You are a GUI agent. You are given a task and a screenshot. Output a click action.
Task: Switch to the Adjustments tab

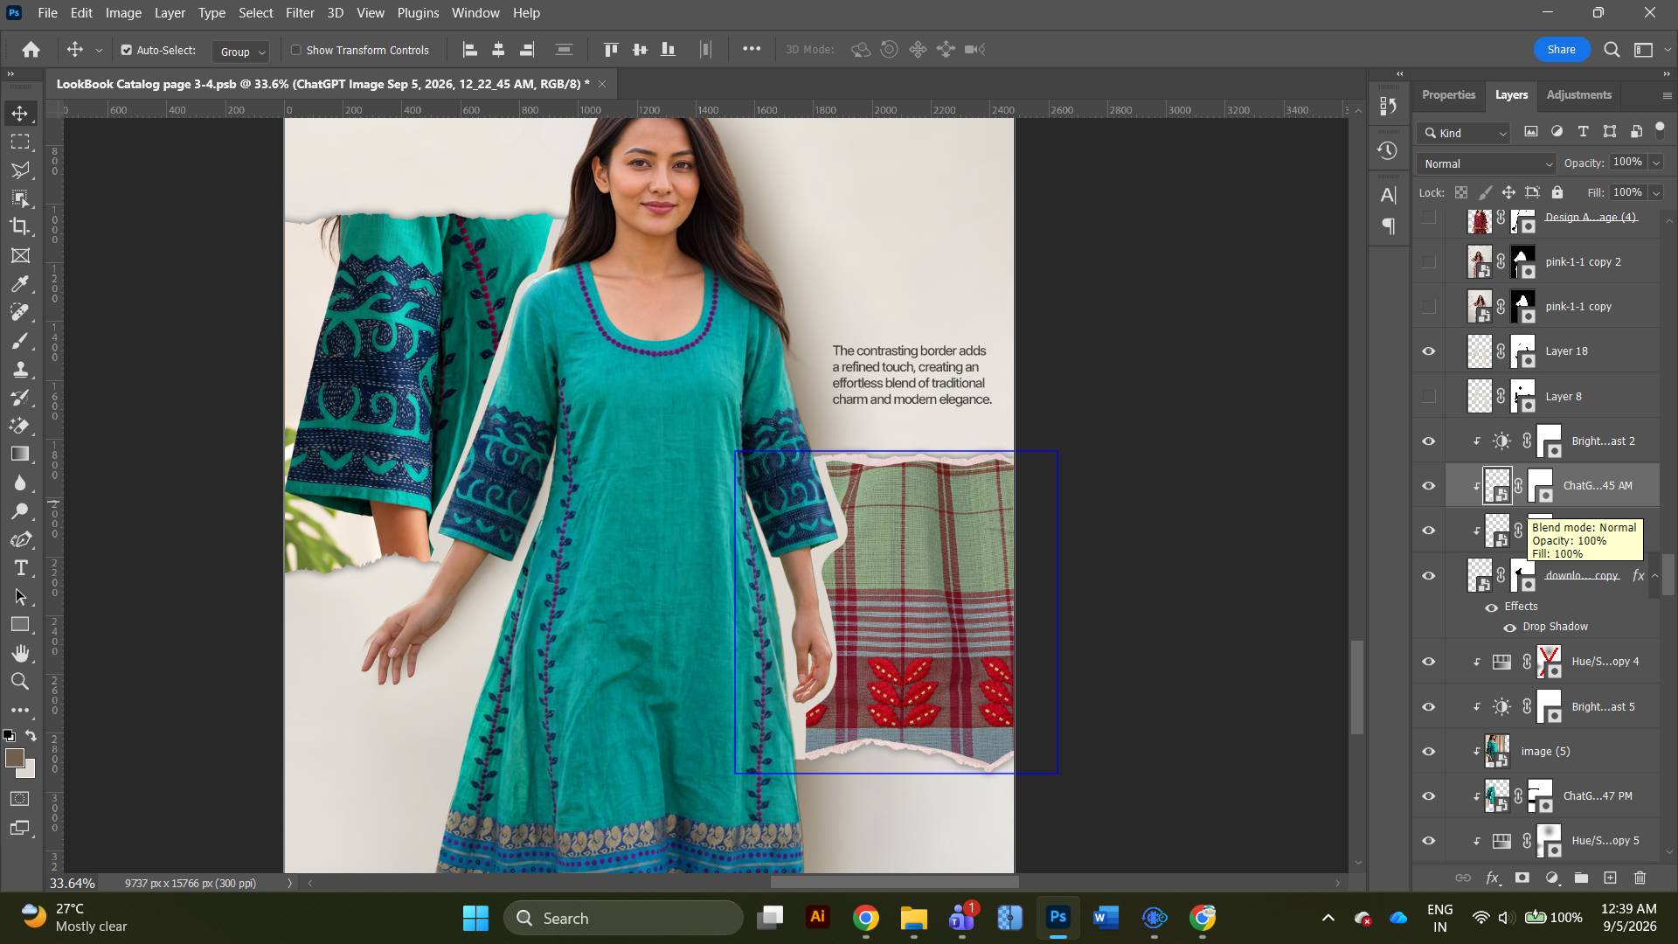click(x=1578, y=94)
